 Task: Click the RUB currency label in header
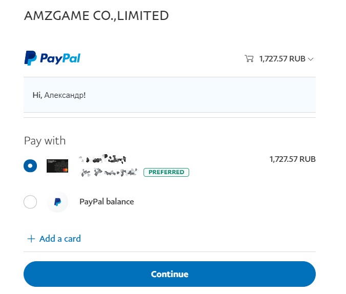[297, 58]
